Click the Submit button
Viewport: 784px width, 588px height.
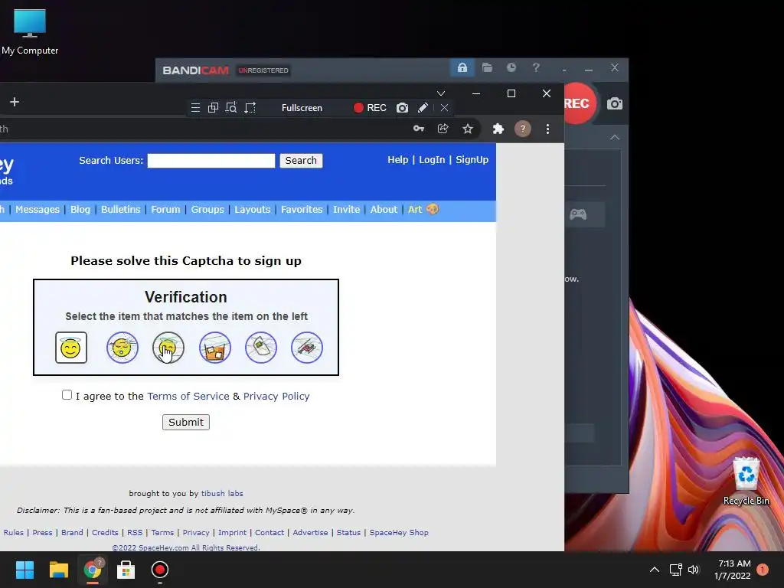[186, 422]
